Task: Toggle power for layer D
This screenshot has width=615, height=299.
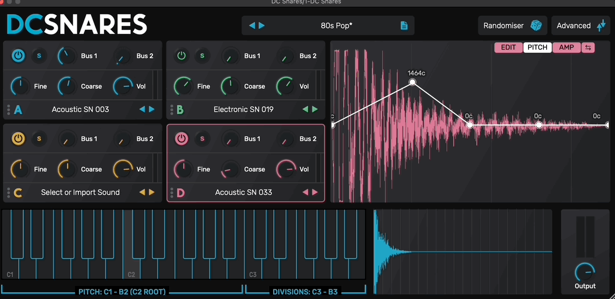Action: pyautogui.click(x=181, y=139)
